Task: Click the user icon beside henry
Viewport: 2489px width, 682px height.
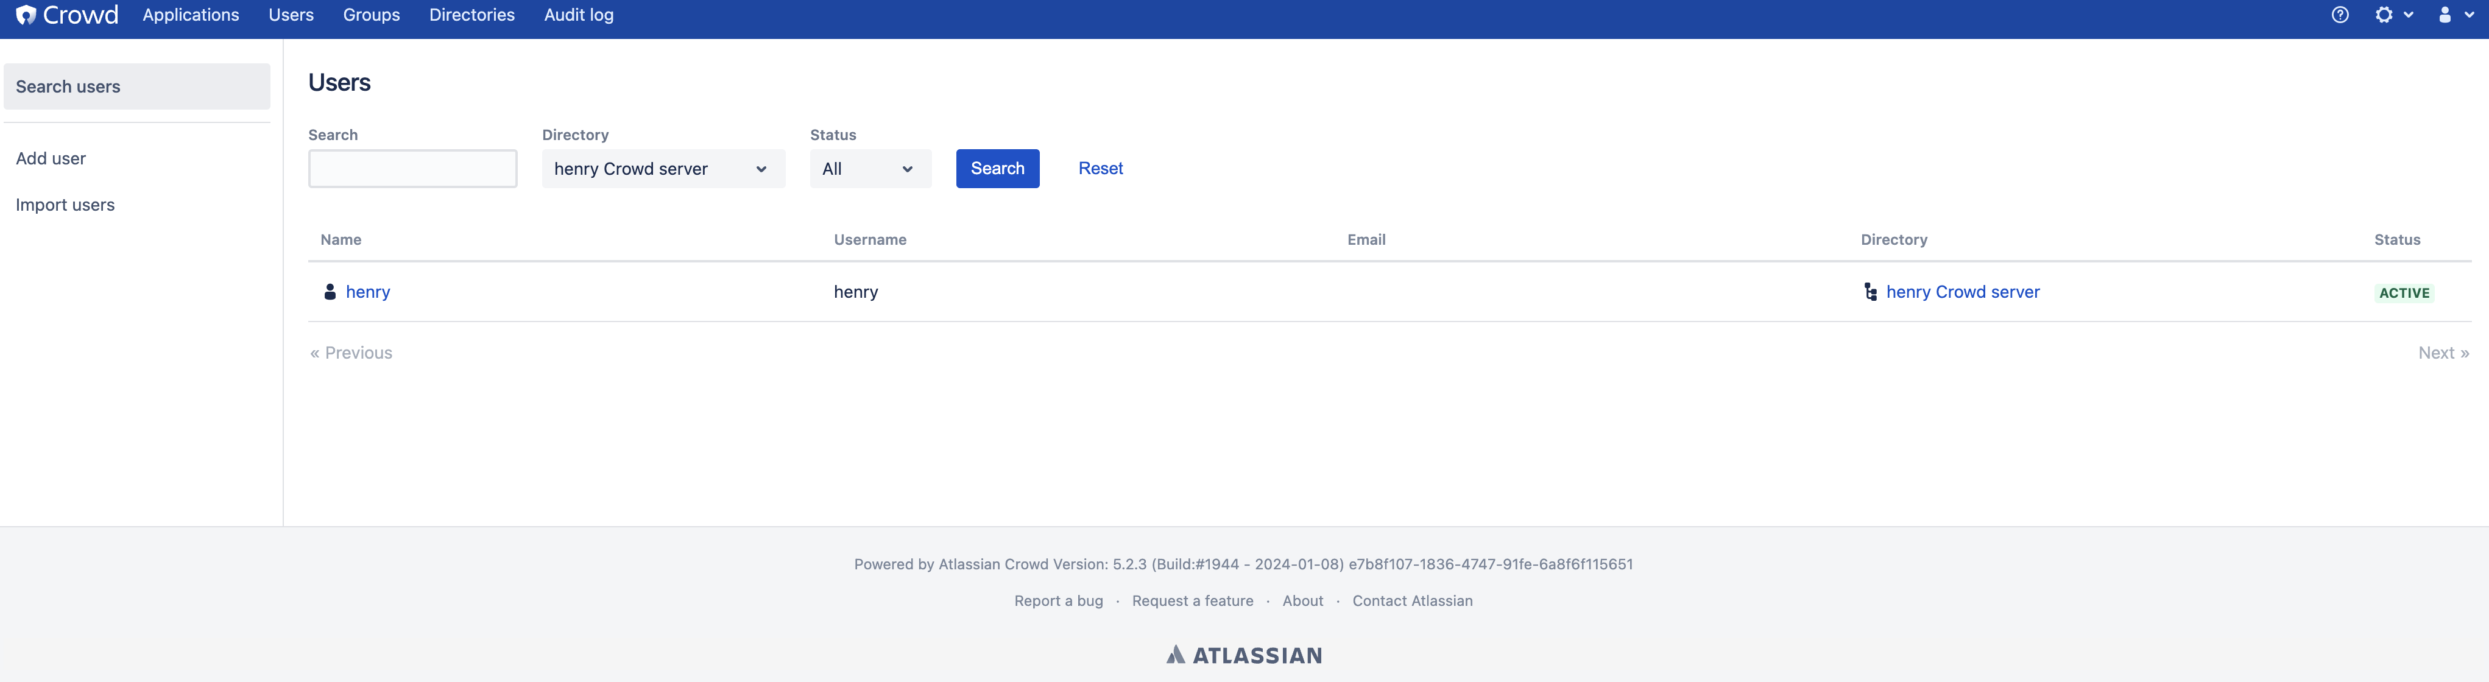Action: click(330, 292)
